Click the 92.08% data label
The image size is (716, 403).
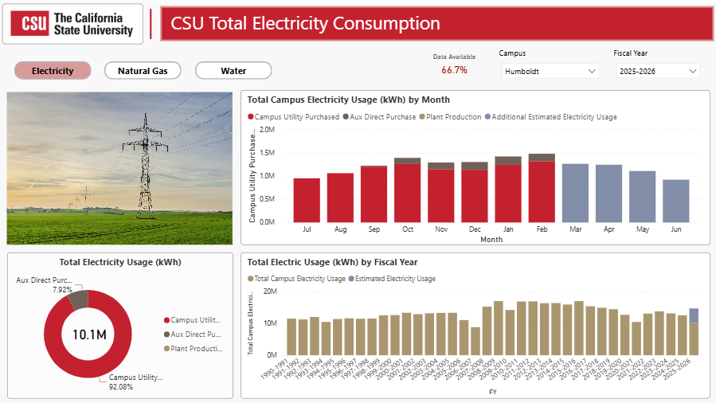click(120, 386)
